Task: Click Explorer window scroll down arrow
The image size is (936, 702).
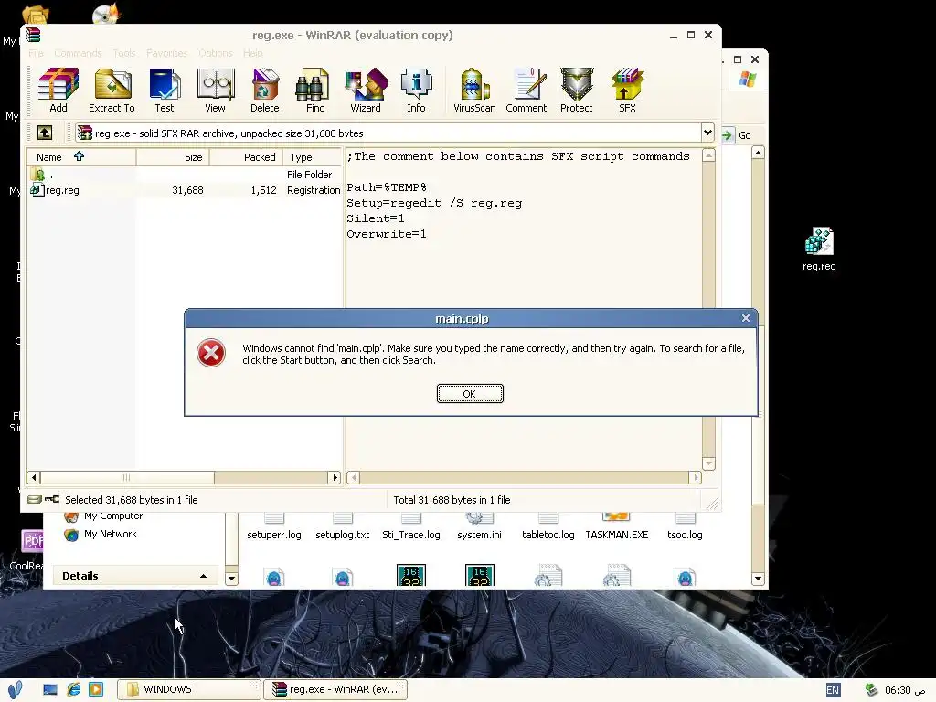Action: [758, 579]
